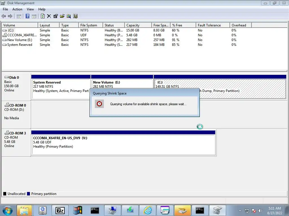This screenshot has width=289, height=216.
Task: Click the '15.00 GB' capacity cell
Action: click(x=133, y=30)
